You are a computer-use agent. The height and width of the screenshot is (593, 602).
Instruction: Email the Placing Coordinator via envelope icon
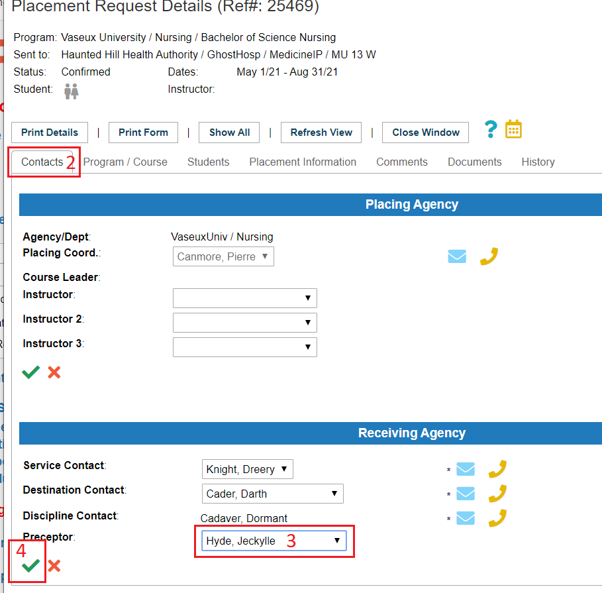tap(457, 256)
